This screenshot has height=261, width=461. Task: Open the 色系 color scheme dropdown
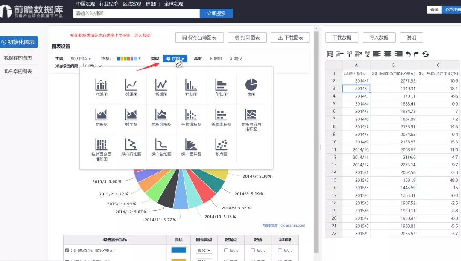tap(129, 59)
